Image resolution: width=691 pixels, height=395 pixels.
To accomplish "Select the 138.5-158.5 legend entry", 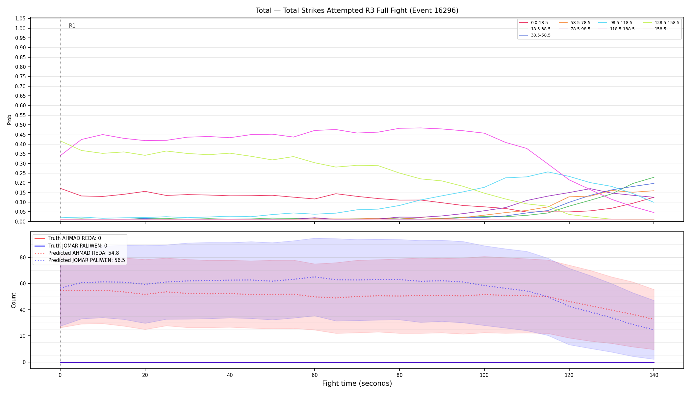I will (x=661, y=23).
